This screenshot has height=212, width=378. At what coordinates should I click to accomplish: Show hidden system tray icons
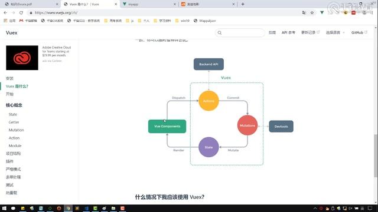point(315,208)
